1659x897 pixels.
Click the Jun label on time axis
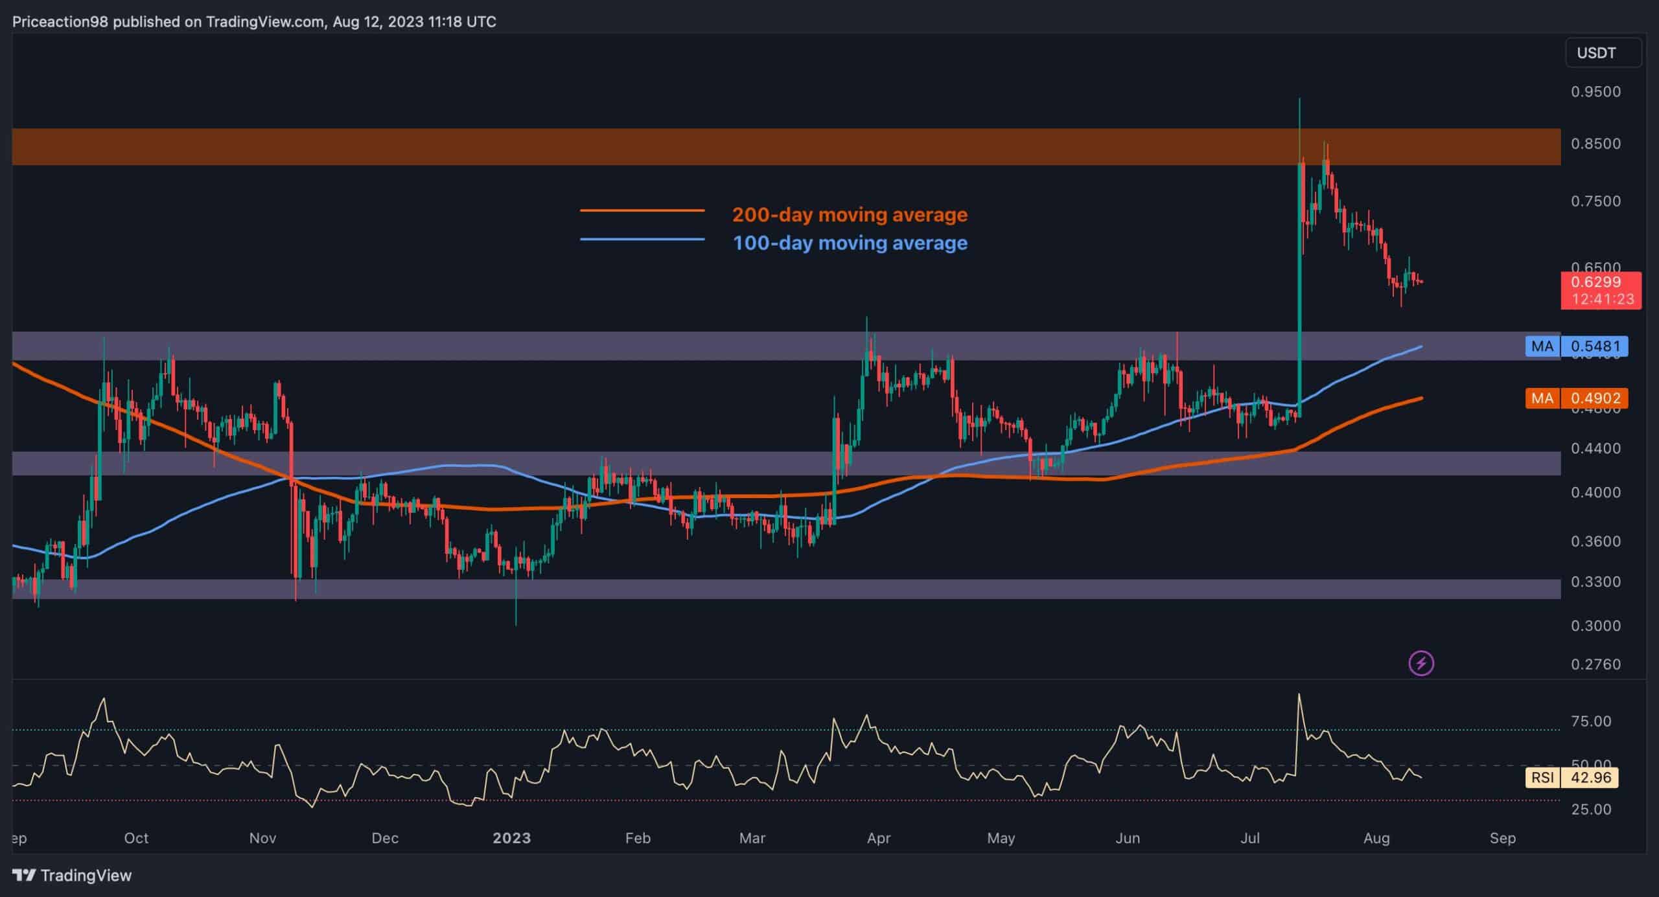pos(1128,838)
